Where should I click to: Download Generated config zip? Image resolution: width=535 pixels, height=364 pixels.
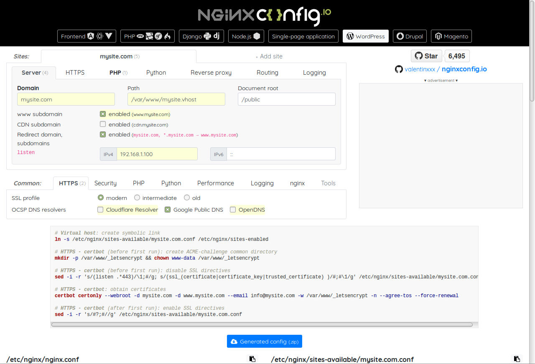[265, 341]
